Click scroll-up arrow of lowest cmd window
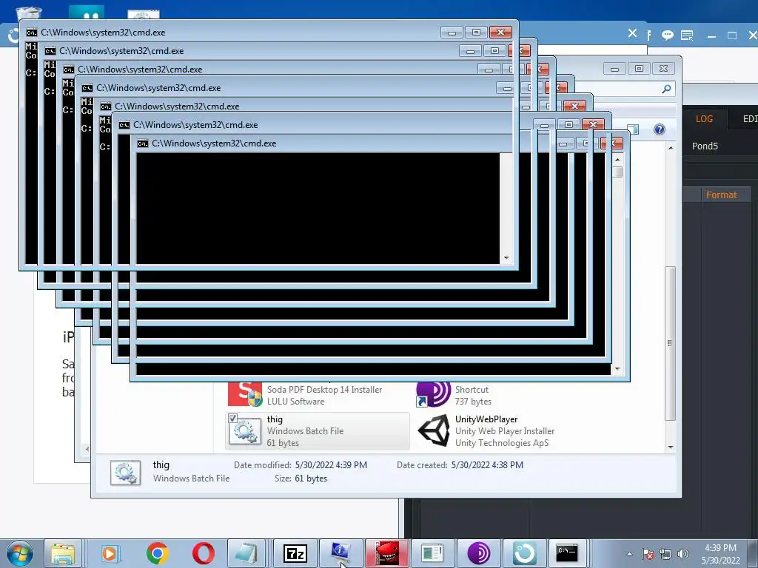The image size is (758, 568). pyautogui.click(x=617, y=160)
